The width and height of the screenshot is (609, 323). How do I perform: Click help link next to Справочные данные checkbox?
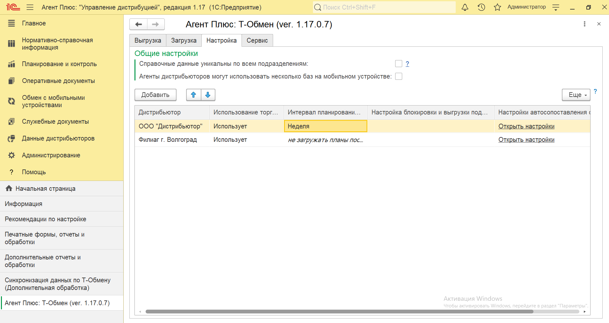pyautogui.click(x=407, y=64)
